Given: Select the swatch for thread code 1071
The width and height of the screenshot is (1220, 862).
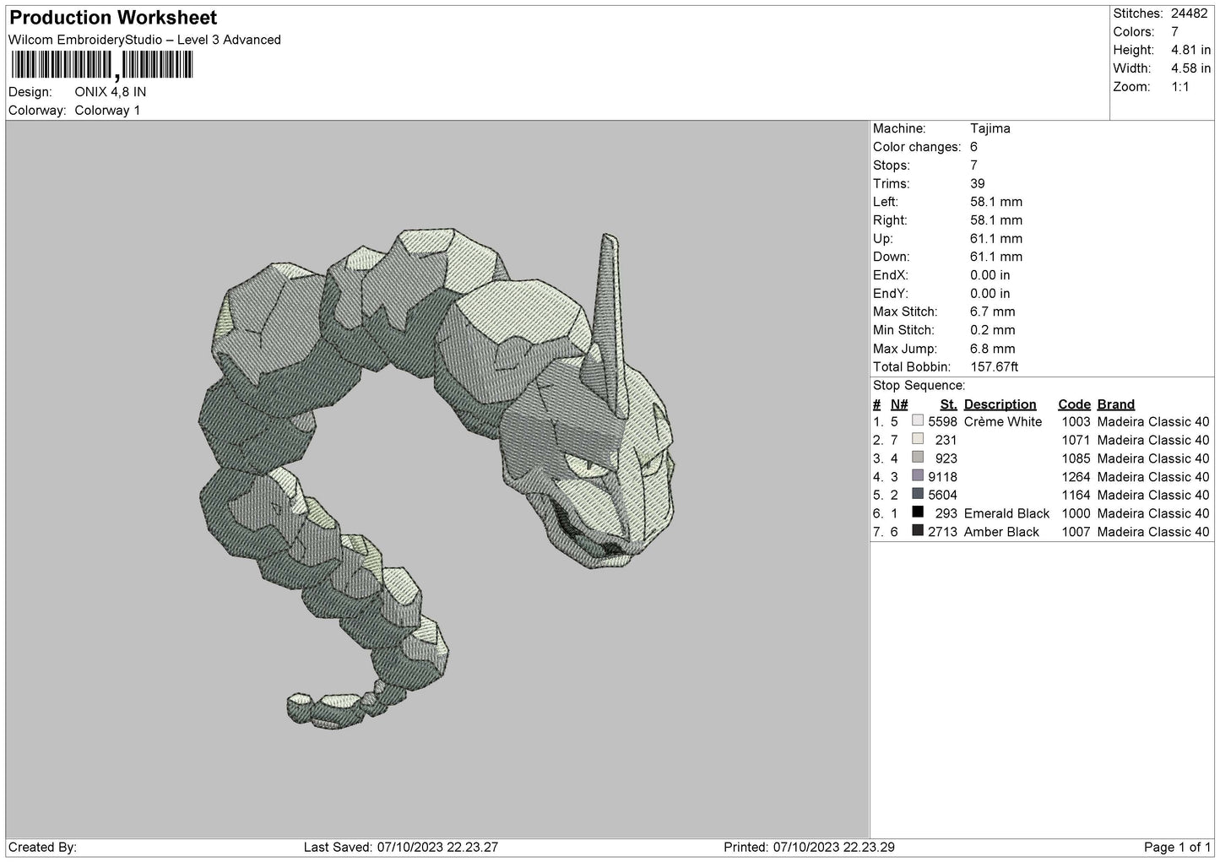Looking at the screenshot, I should point(918,439).
